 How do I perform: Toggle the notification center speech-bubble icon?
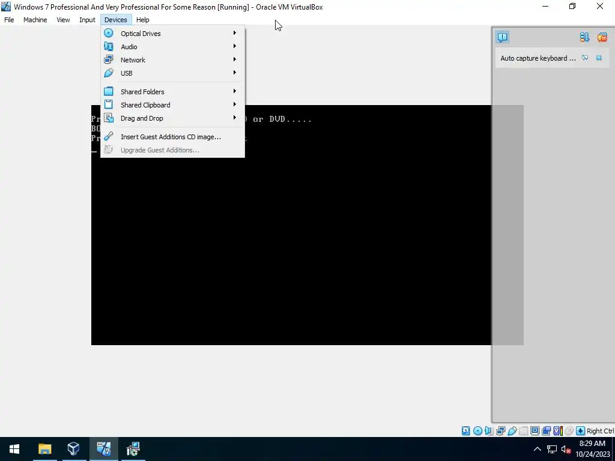pos(503,37)
